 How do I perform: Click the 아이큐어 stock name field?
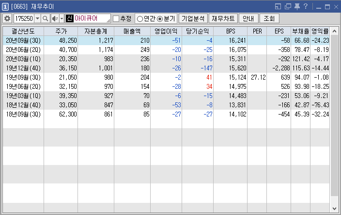pos(88,18)
